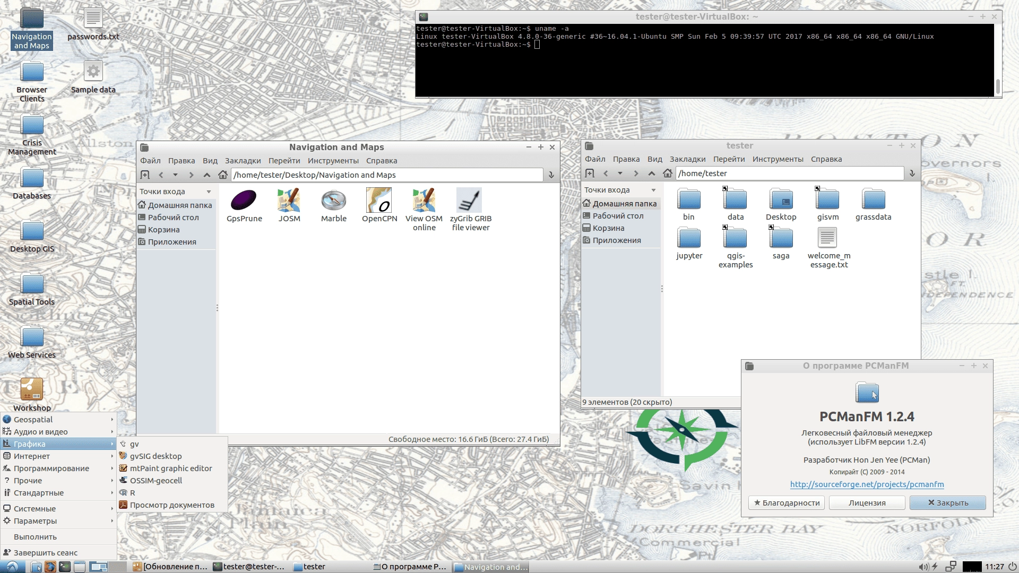The height and width of the screenshot is (573, 1019).
Task: Go back in Navigation and Maps window
Action: 161,175
